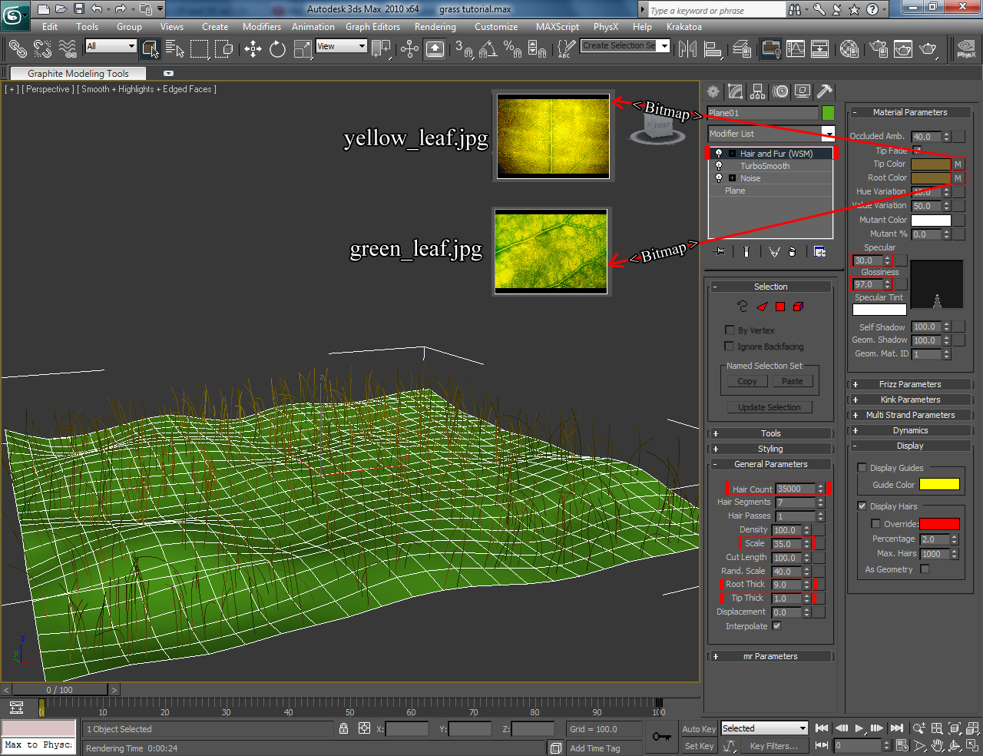The height and width of the screenshot is (756, 983).
Task: Open the Modifiers menu
Action: [x=261, y=27]
